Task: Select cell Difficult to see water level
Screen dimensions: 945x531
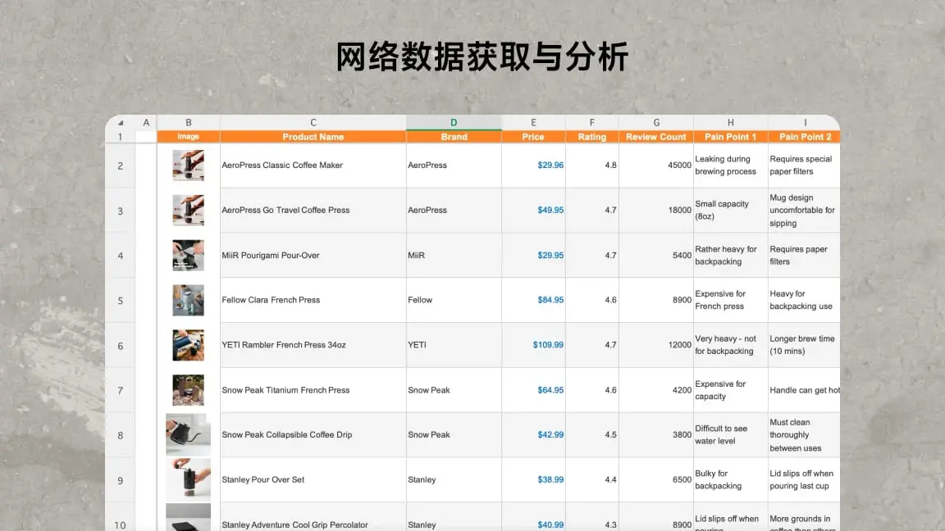Action: click(730, 434)
